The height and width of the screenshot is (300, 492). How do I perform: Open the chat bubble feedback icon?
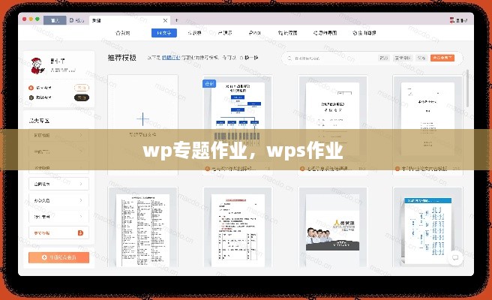coord(455,258)
